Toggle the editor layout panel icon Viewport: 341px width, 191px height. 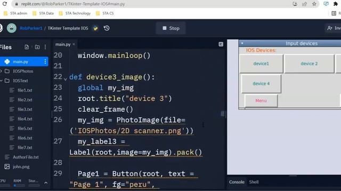(x=221, y=44)
